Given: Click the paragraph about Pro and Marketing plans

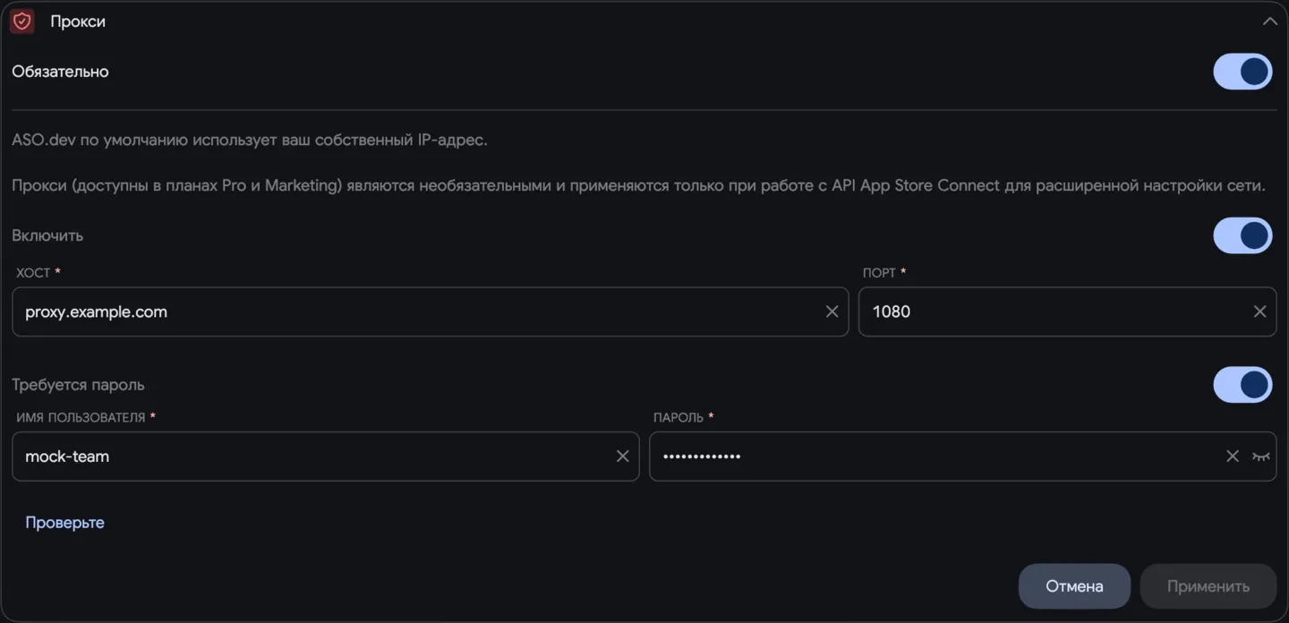Looking at the screenshot, I should [x=638, y=186].
